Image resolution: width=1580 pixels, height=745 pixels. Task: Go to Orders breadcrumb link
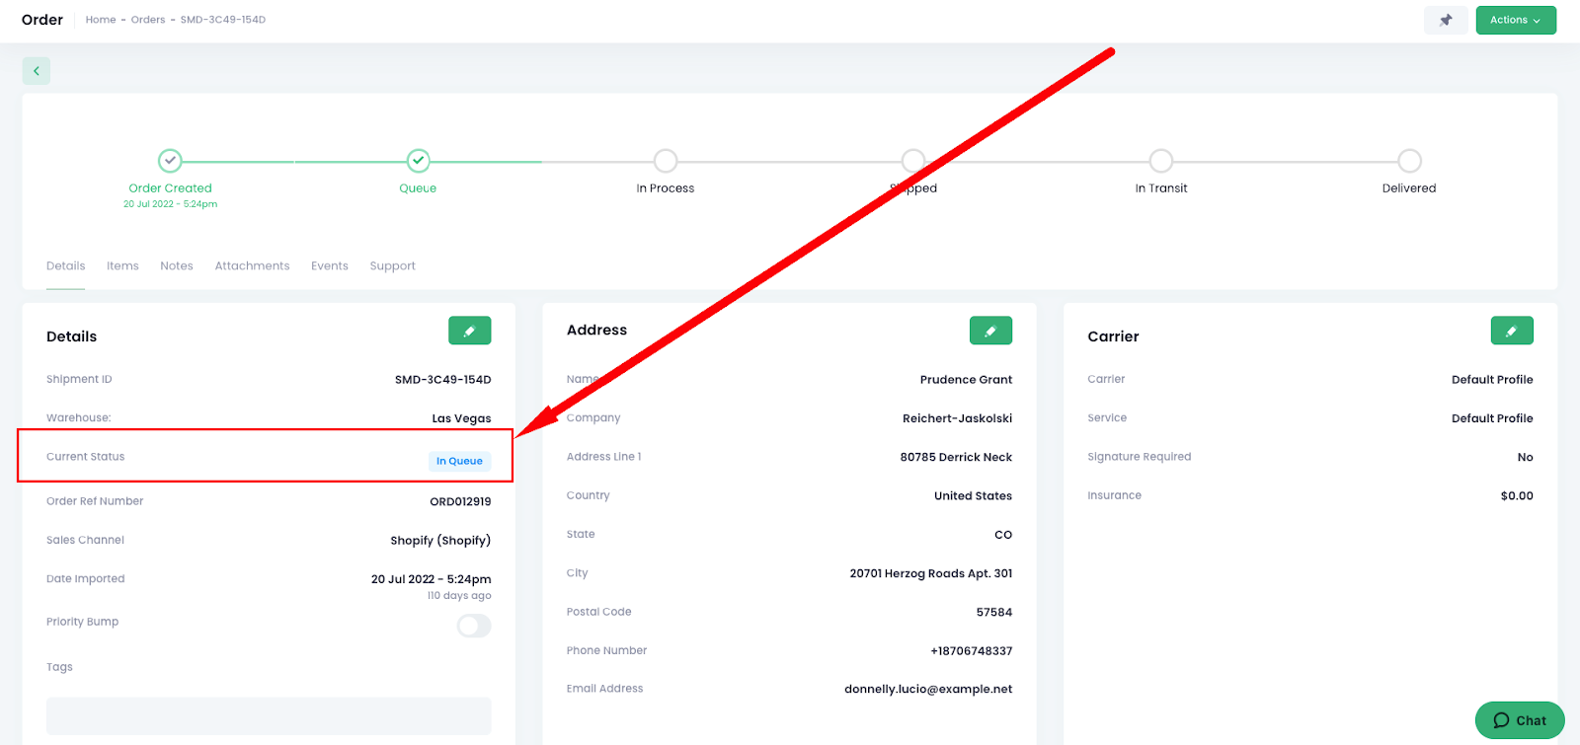[148, 20]
